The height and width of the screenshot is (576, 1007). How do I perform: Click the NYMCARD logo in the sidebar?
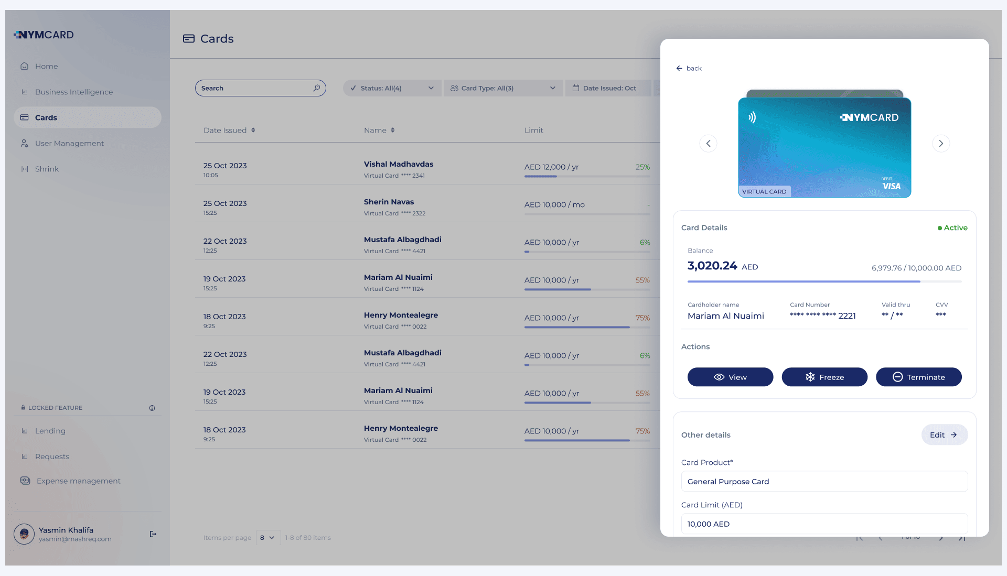pyautogui.click(x=44, y=35)
